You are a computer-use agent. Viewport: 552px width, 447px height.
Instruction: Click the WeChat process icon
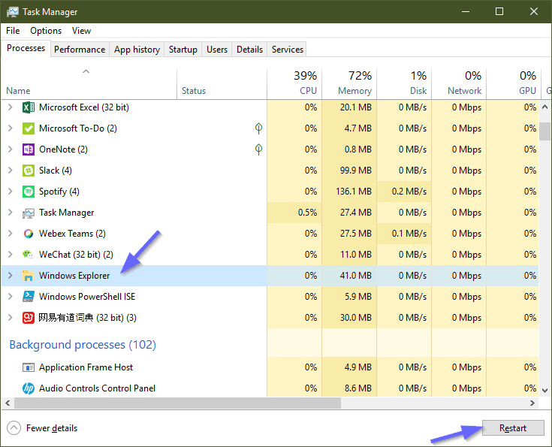coord(29,255)
